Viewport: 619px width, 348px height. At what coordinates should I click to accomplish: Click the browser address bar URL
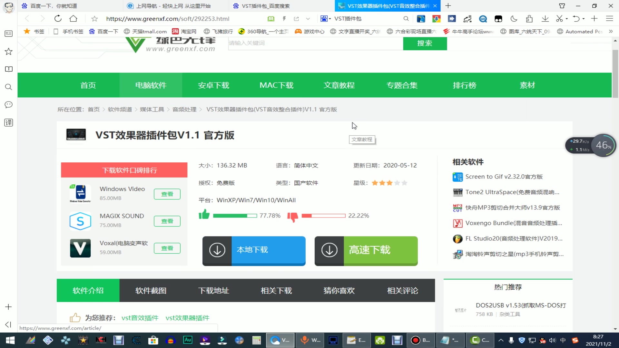[x=168, y=19]
